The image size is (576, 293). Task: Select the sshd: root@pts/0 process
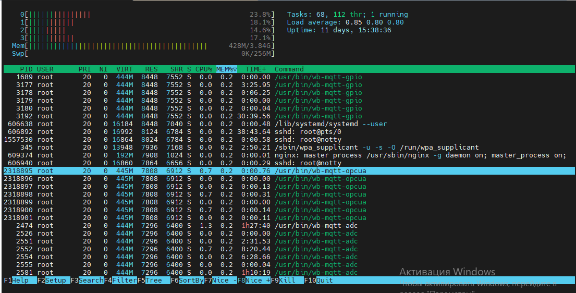point(289,131)
